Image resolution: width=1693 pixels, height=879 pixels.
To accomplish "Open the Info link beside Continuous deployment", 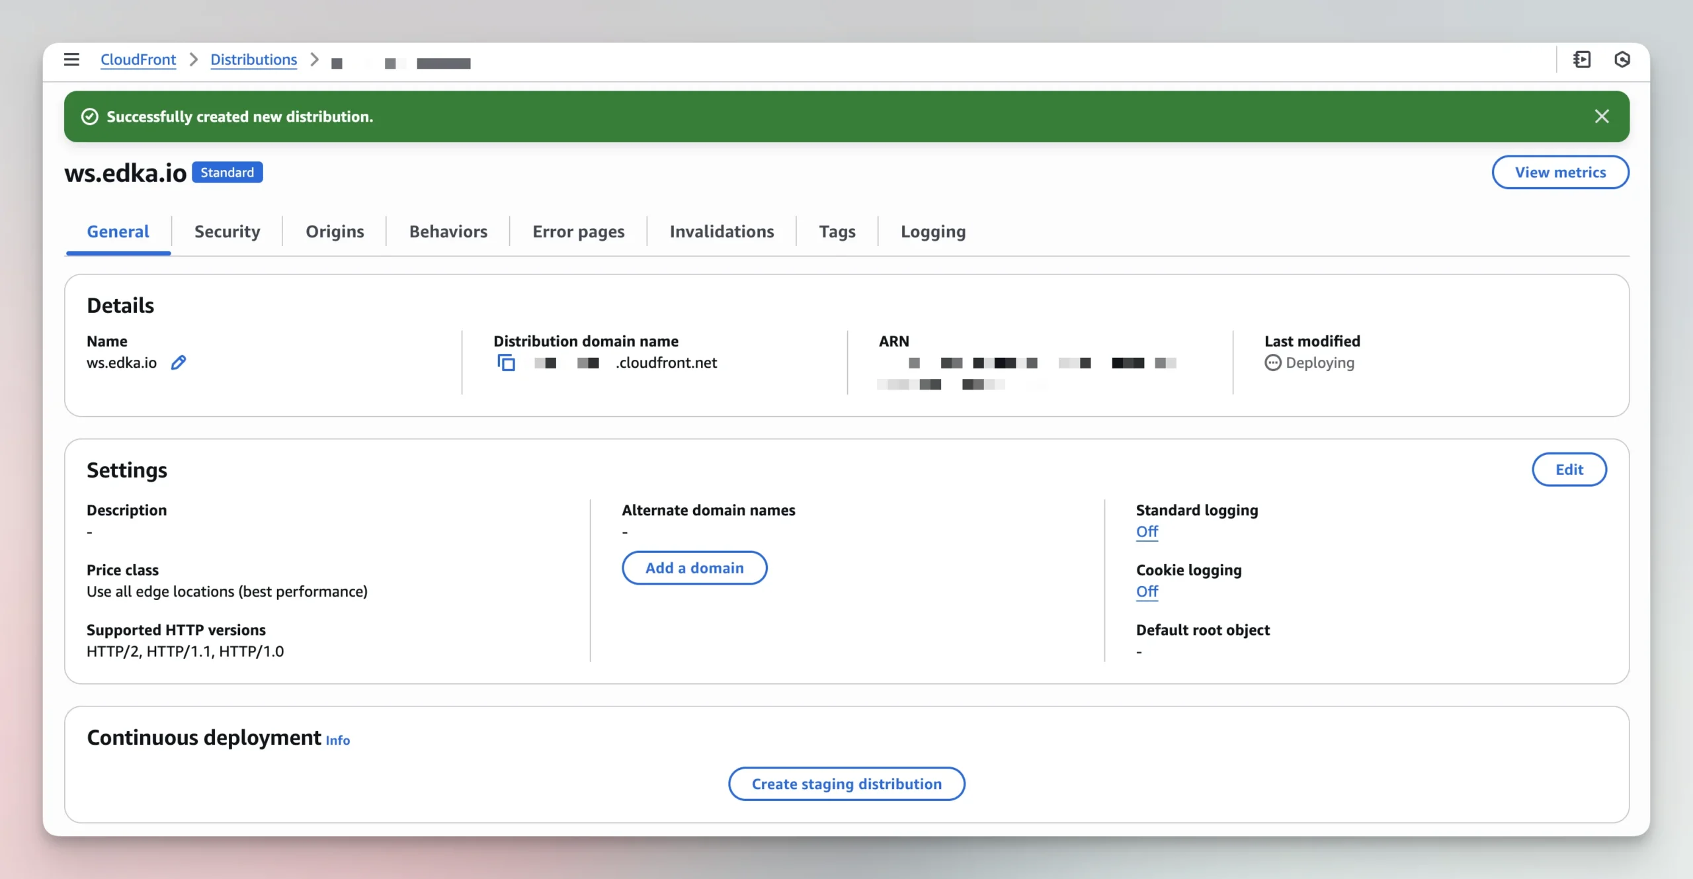I will point(337,740).
